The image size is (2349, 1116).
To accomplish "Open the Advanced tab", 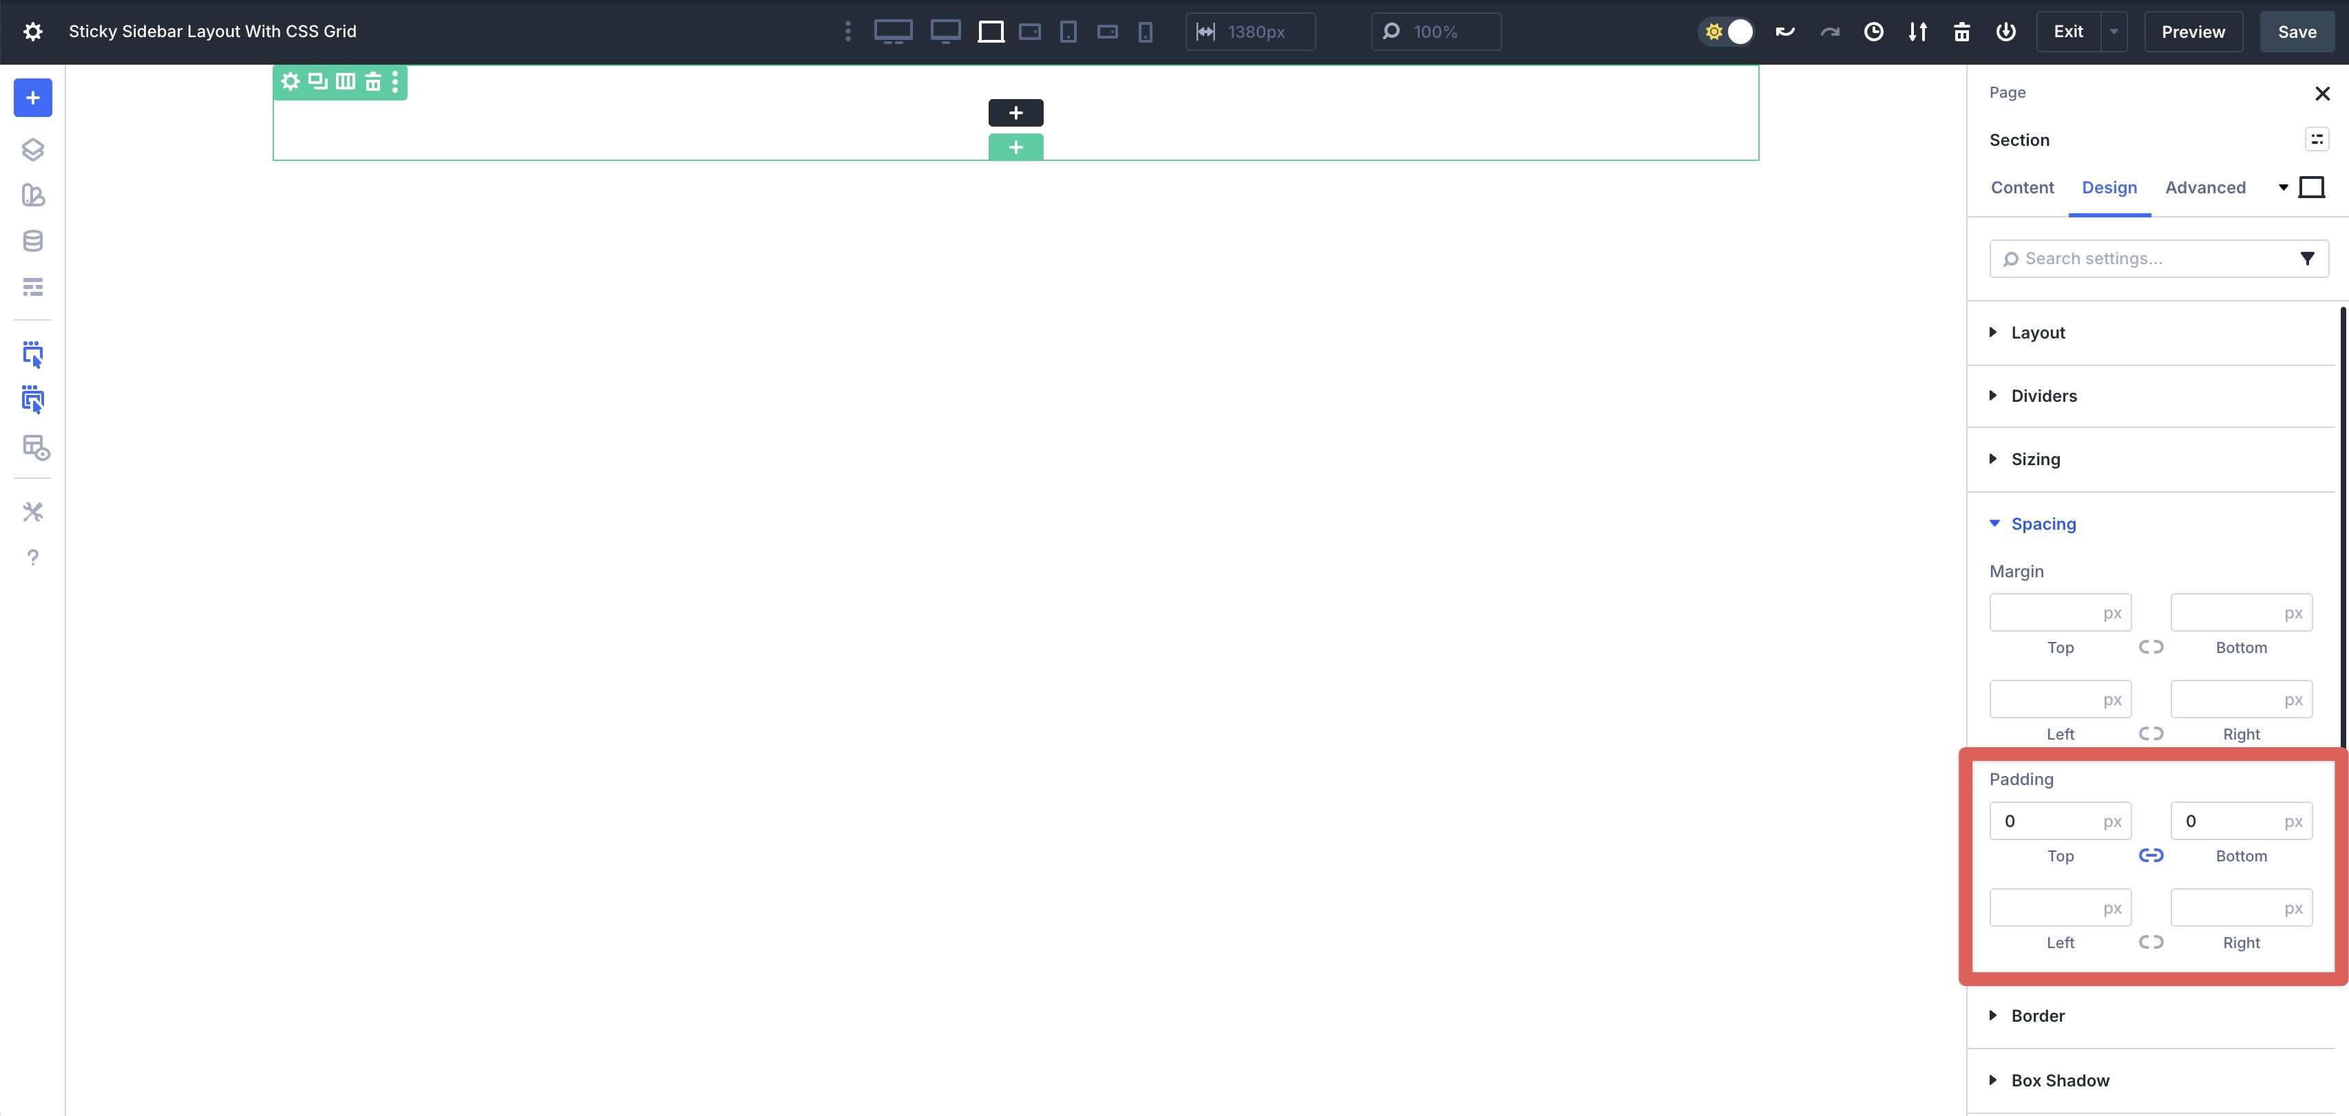I will click(2205, 188).
